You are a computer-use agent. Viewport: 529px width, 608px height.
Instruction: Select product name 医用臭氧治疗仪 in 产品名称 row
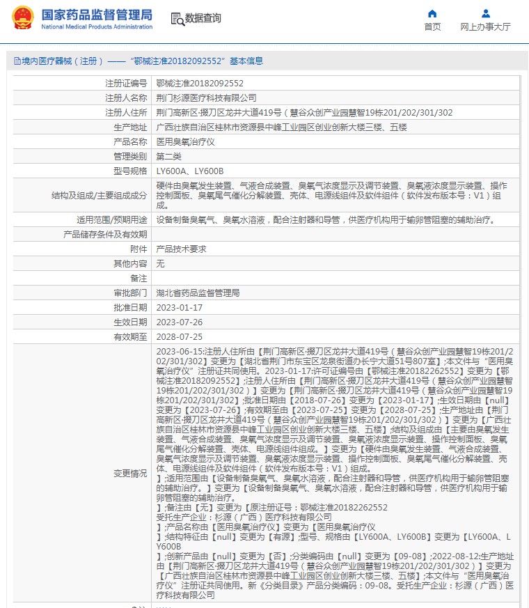[x=185, y=142]
